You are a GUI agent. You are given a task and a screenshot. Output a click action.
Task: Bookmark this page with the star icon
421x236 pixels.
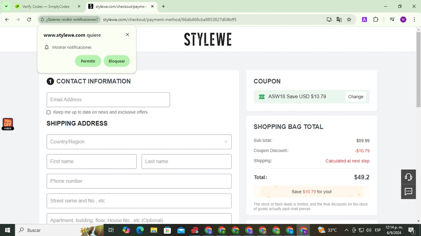(x=349, y=20)
